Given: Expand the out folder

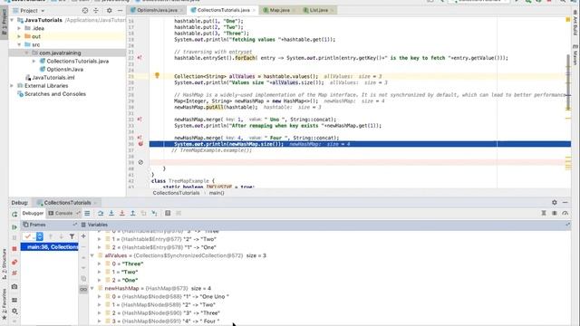Looking at the screenshot, I should (x=19, y=36).
